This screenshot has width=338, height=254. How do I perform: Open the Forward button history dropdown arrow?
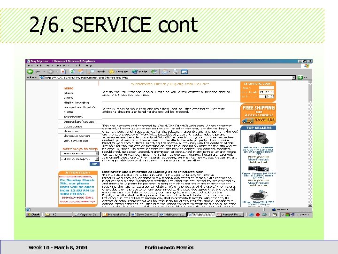[x=57, y=71]
